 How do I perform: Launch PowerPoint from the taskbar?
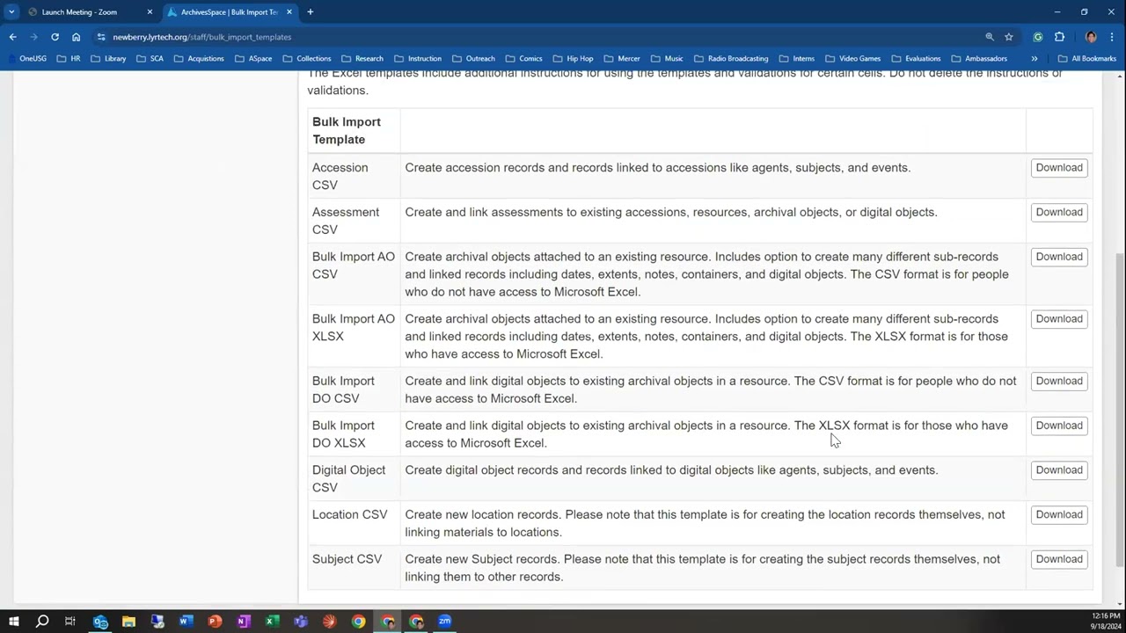point(215,622)
